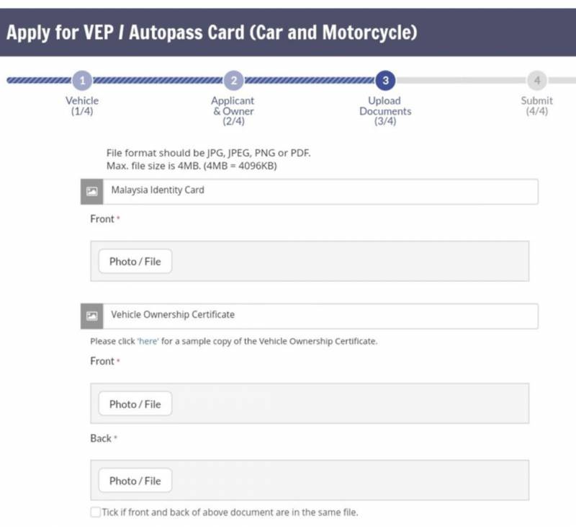Click the Apply for VEP / Autopass header
Image resolution: width=576 pixels, height=527 pixels.
[212, 32]
